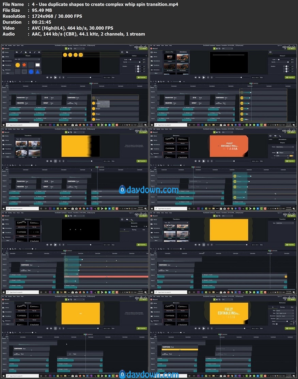Open Direction dropdown in 00:19:20 frame
Screen dimensions: 298x379
click(x=285, y=319)
